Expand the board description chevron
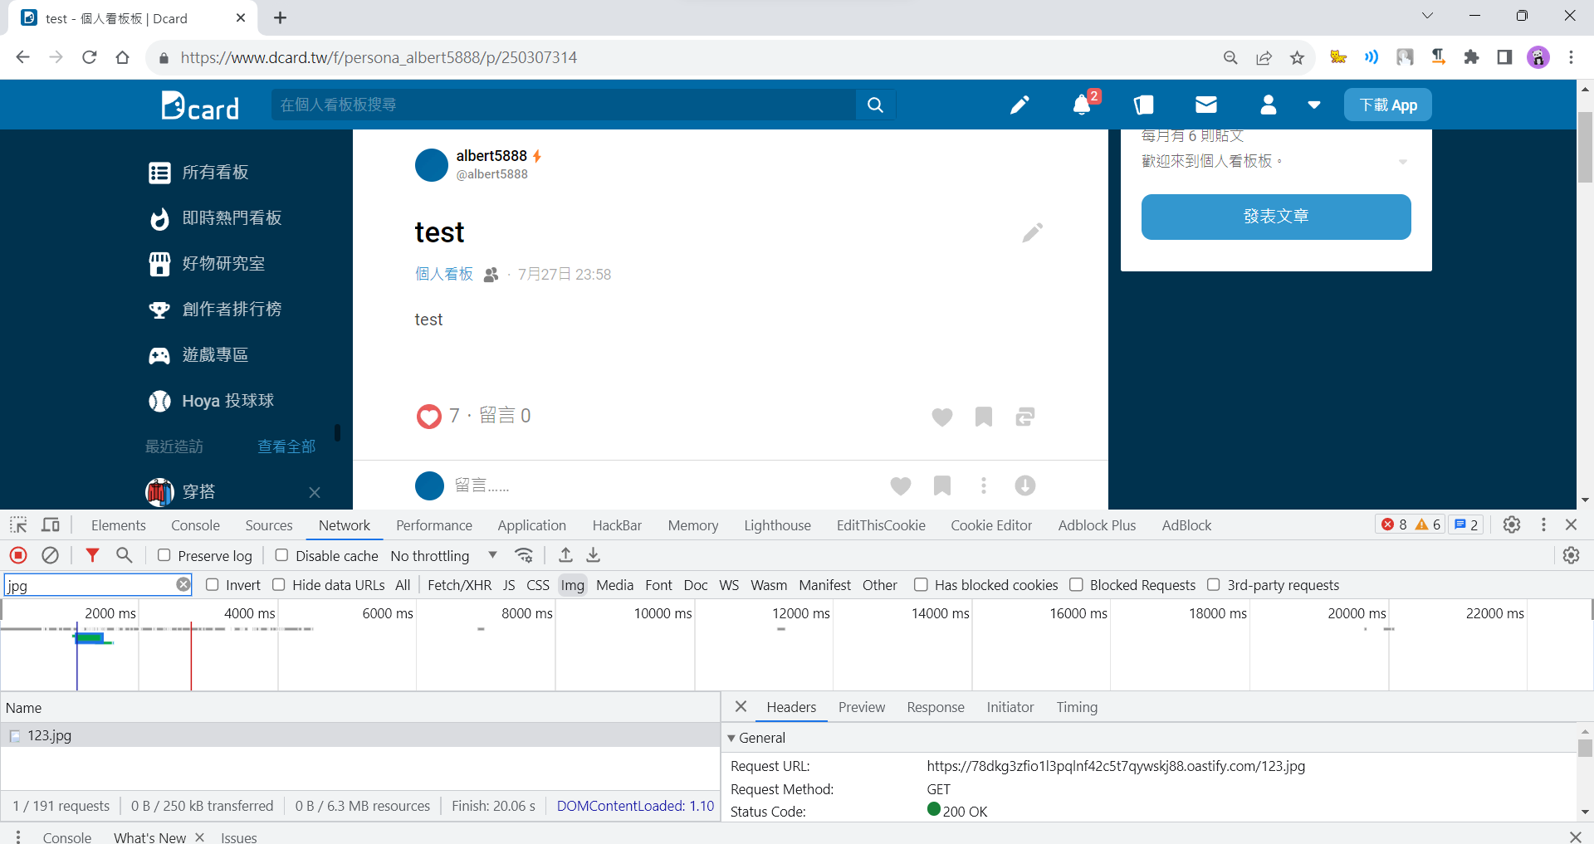 pyautogui.click(x=1402, y=162)
